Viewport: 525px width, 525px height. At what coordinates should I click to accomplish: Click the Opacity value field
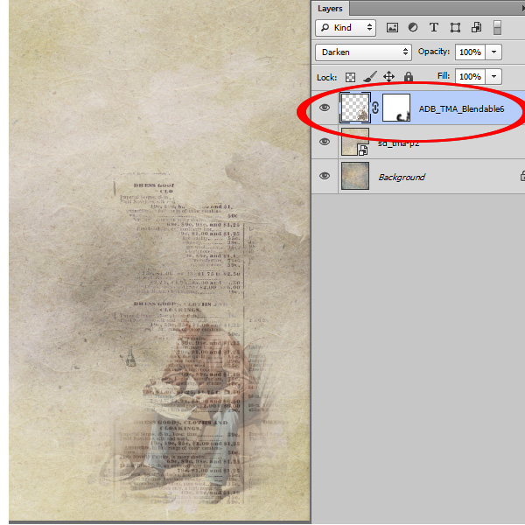point(470,52)
